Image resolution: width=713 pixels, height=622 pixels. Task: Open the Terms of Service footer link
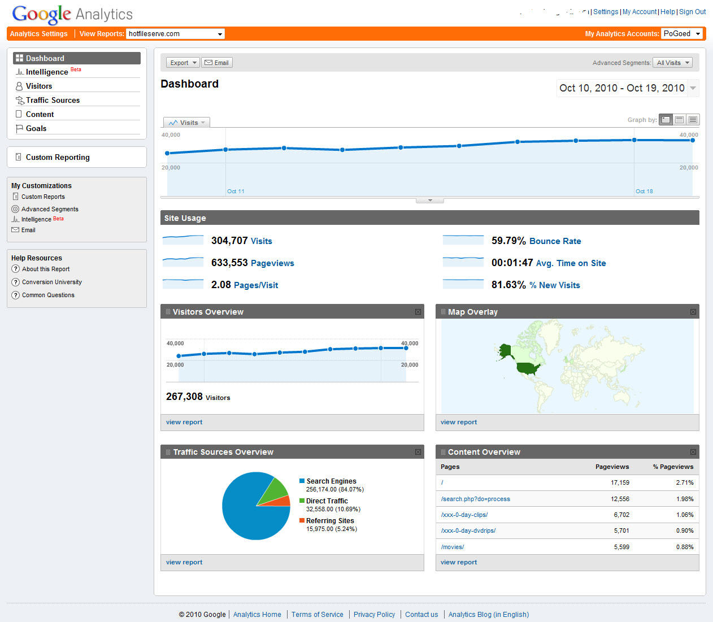tap(318, 615)
